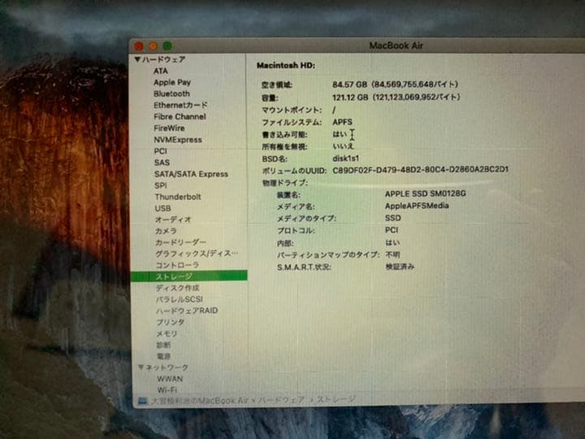Click the volume UUID value
585x439 pixels.
(420, 170)
